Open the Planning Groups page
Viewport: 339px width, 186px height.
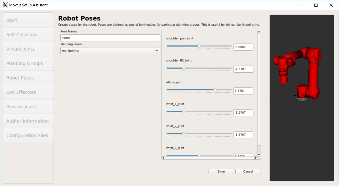click(x=28, y=63)
